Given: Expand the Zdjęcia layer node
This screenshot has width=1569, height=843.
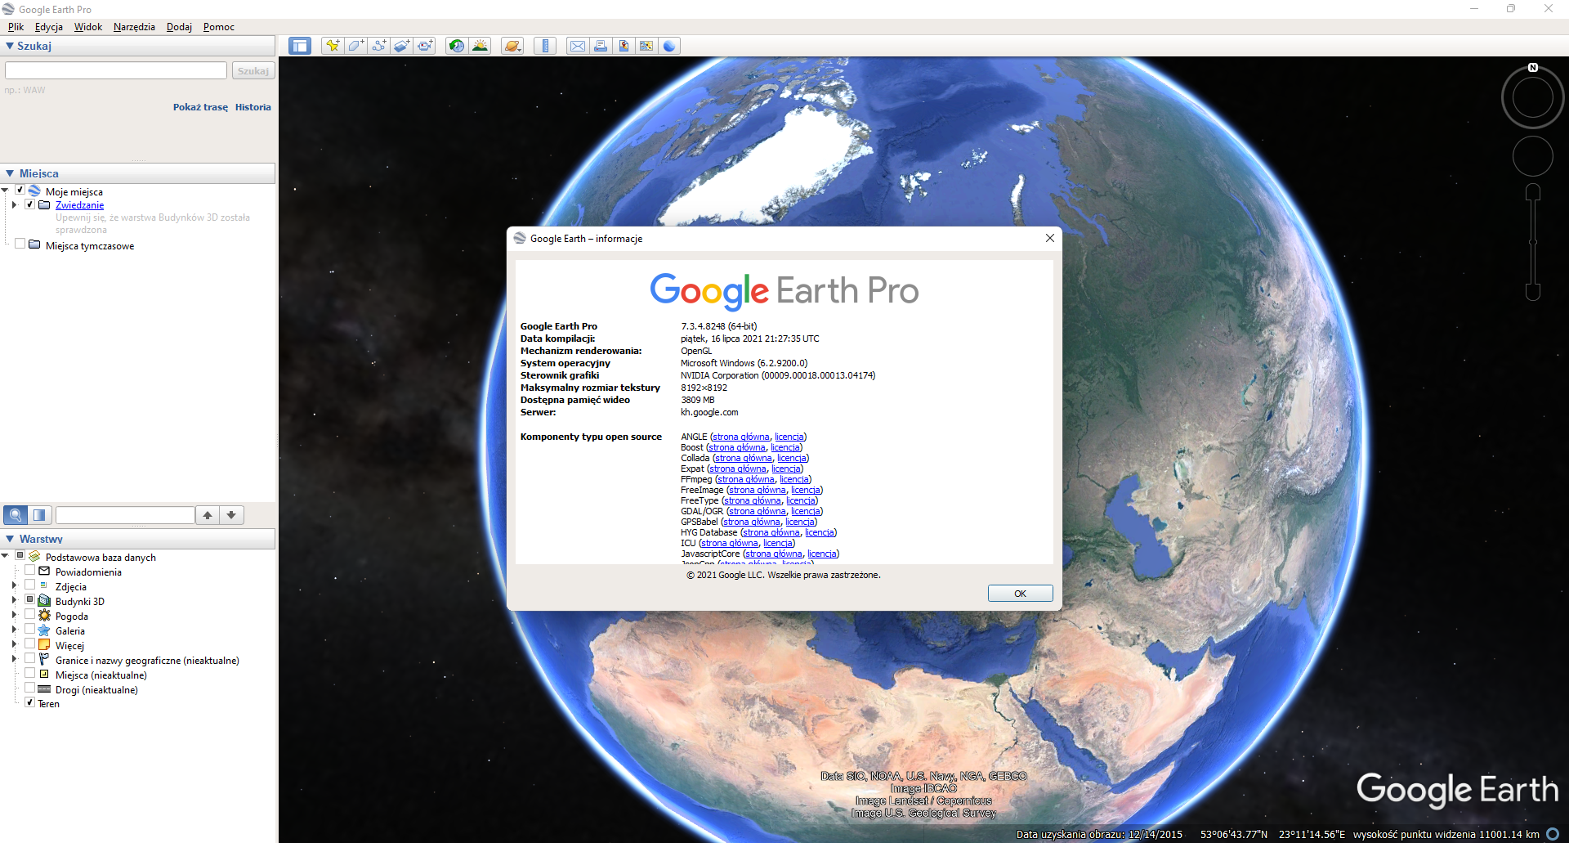Looking at the screenshot, I should pos(15,585).
